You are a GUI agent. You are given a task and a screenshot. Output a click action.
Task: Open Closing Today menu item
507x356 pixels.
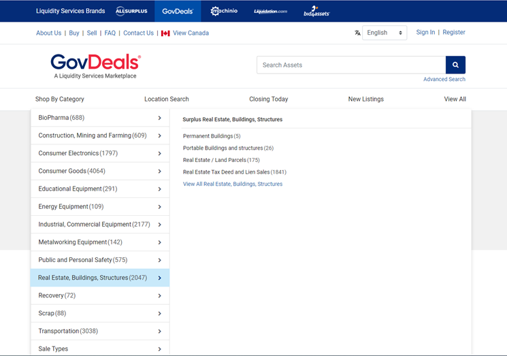pyautogui.click(x=268, y=99)
